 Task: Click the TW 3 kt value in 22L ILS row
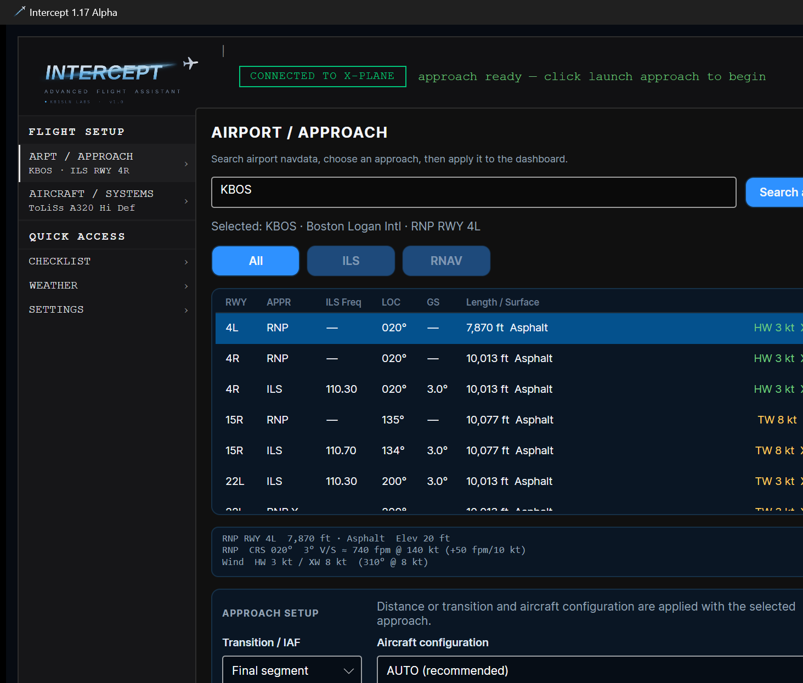[774, 481]
